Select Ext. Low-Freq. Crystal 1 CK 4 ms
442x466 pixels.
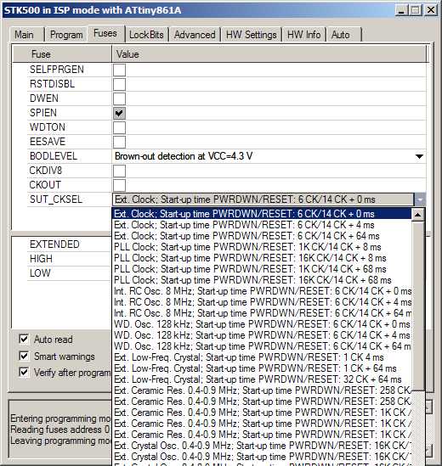pos(262,357)
